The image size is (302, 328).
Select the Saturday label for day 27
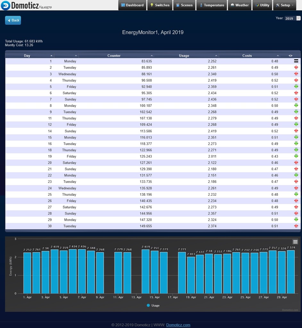[x=69, y=207]
